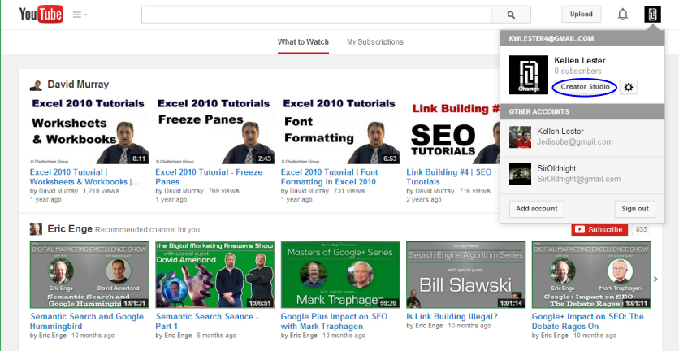Viewport: 679px width, 351px height.
Task: Open Font Formatting video thumbnail
Action: 340,130
